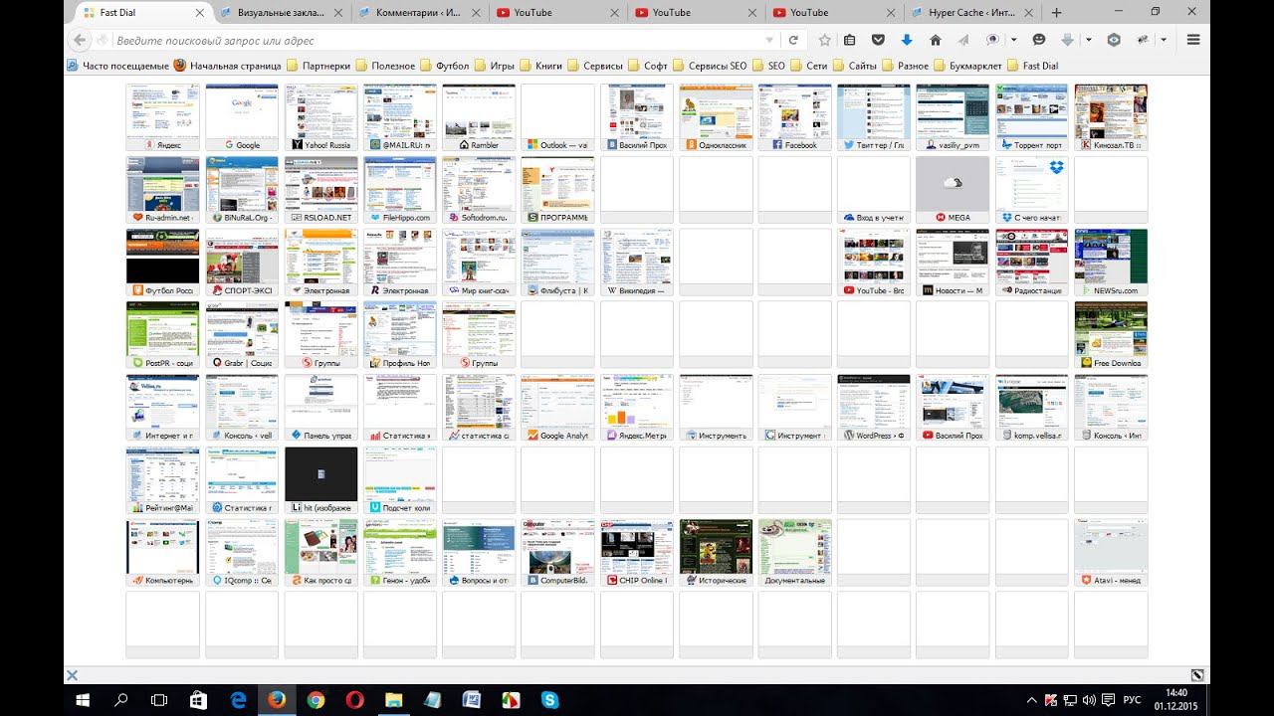Open the Википедия thumbnail
This screenshot has width=1274, height=716.
(x=636, y=263)
